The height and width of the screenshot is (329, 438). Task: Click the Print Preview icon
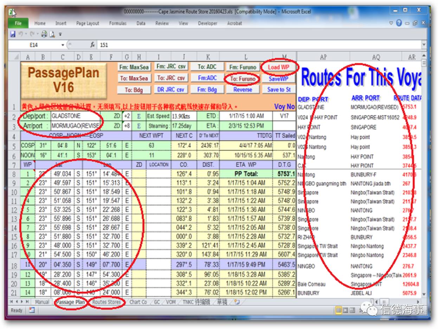(52, 34)
